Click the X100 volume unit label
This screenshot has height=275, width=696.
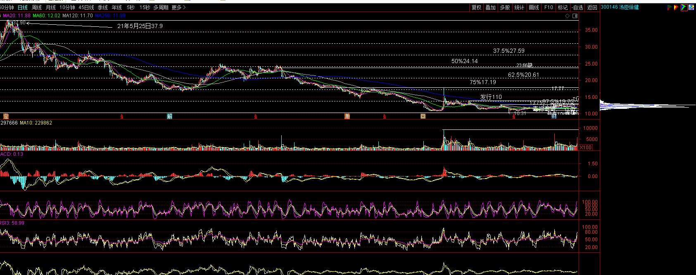point(586,148)
